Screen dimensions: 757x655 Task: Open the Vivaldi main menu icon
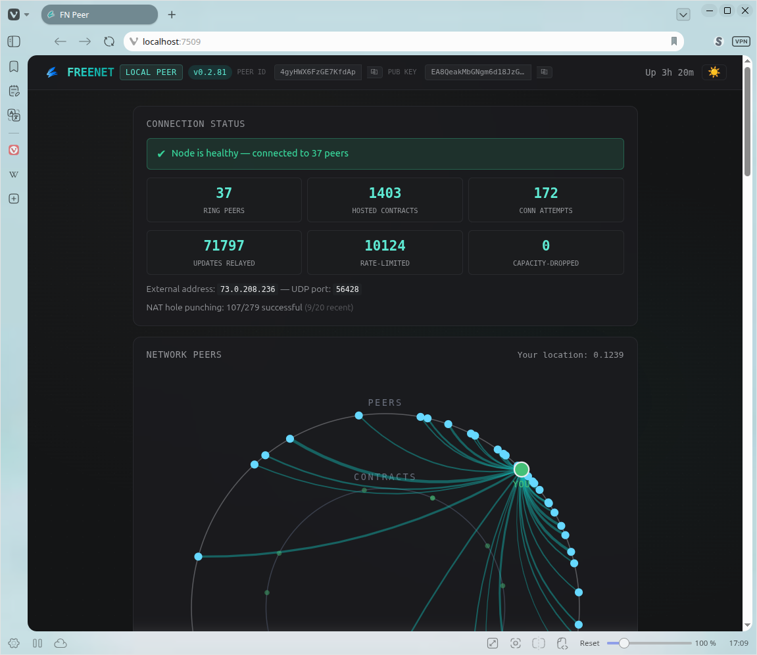(14, 14)
